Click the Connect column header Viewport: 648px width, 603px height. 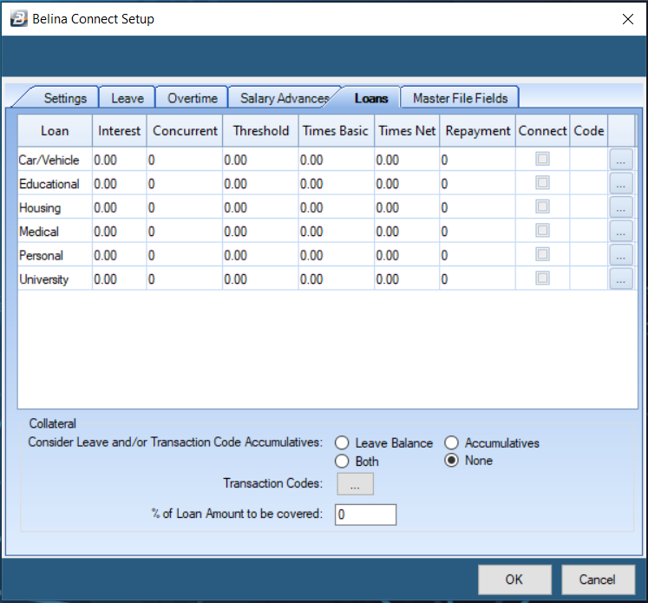coord(542,131)
